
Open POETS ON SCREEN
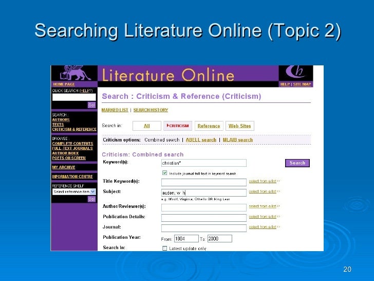coord(69,157)
